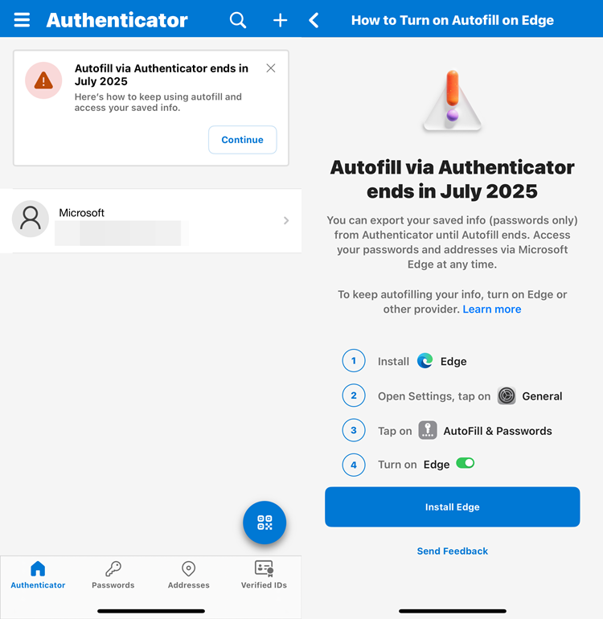This screenshot has height=619, width=603.
Task: Open the Learn more link
Action: [491, 309]
